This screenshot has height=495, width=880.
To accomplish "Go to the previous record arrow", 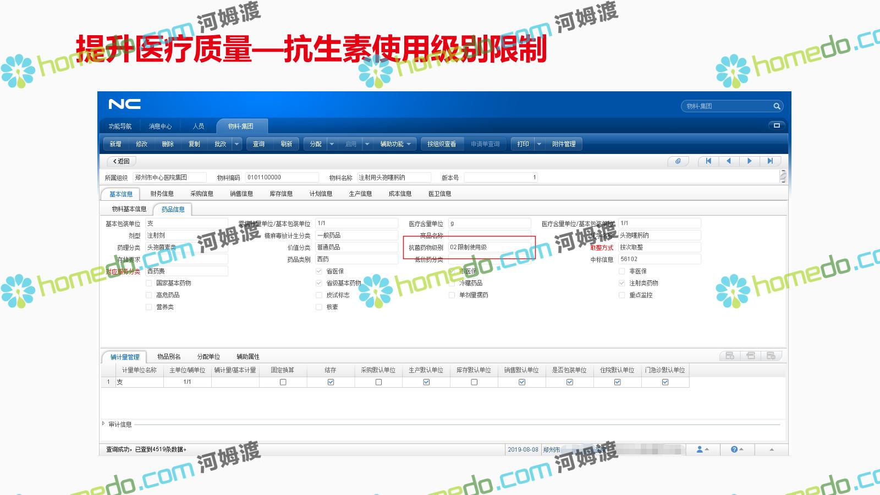I will (x=729, y=161).
